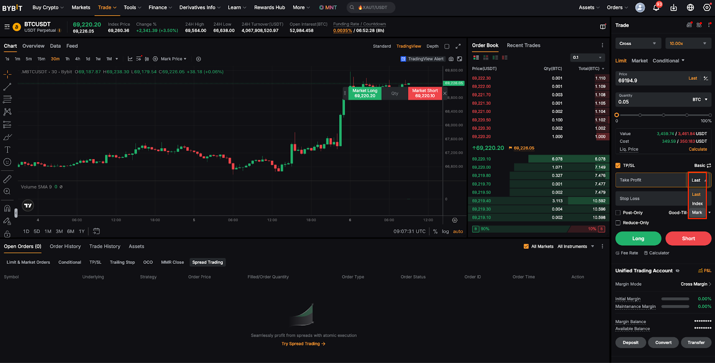
Task: Open the emoji icons tool
Action: (8, 162)
